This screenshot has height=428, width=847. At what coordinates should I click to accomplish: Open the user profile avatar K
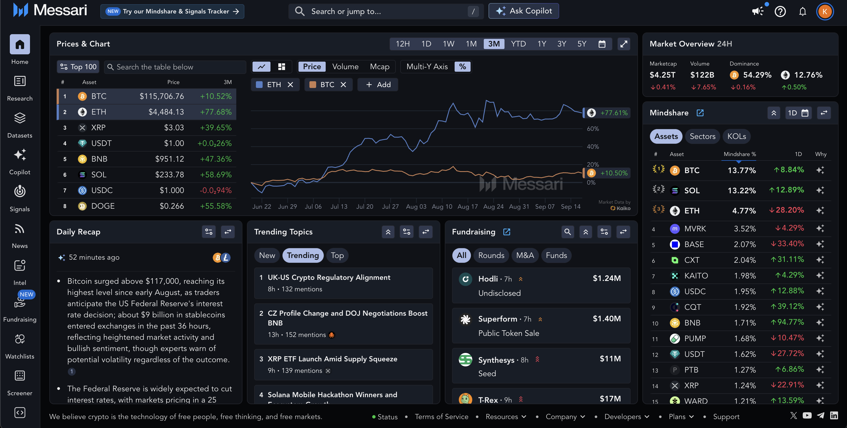825,11
